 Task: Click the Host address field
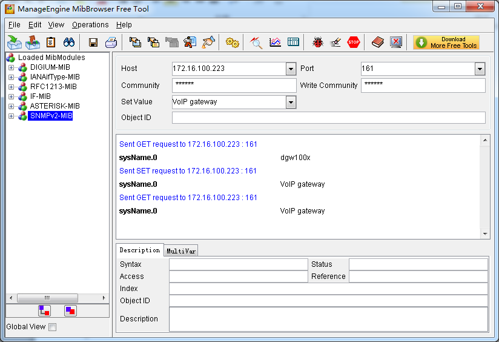(229, 69)
